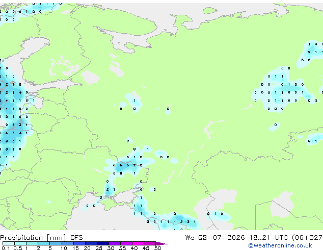Pick the 1–2 mm legend color swatch

32,243
